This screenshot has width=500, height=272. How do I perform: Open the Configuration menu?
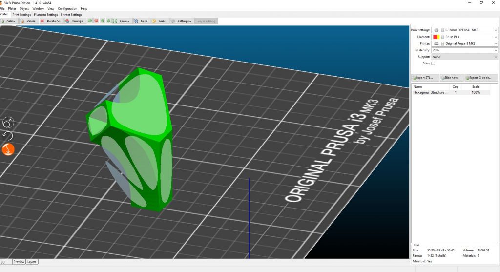(67, 9)
